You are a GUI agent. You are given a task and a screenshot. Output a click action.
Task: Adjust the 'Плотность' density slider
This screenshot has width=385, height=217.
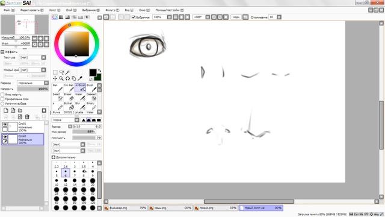coord(87,138)
